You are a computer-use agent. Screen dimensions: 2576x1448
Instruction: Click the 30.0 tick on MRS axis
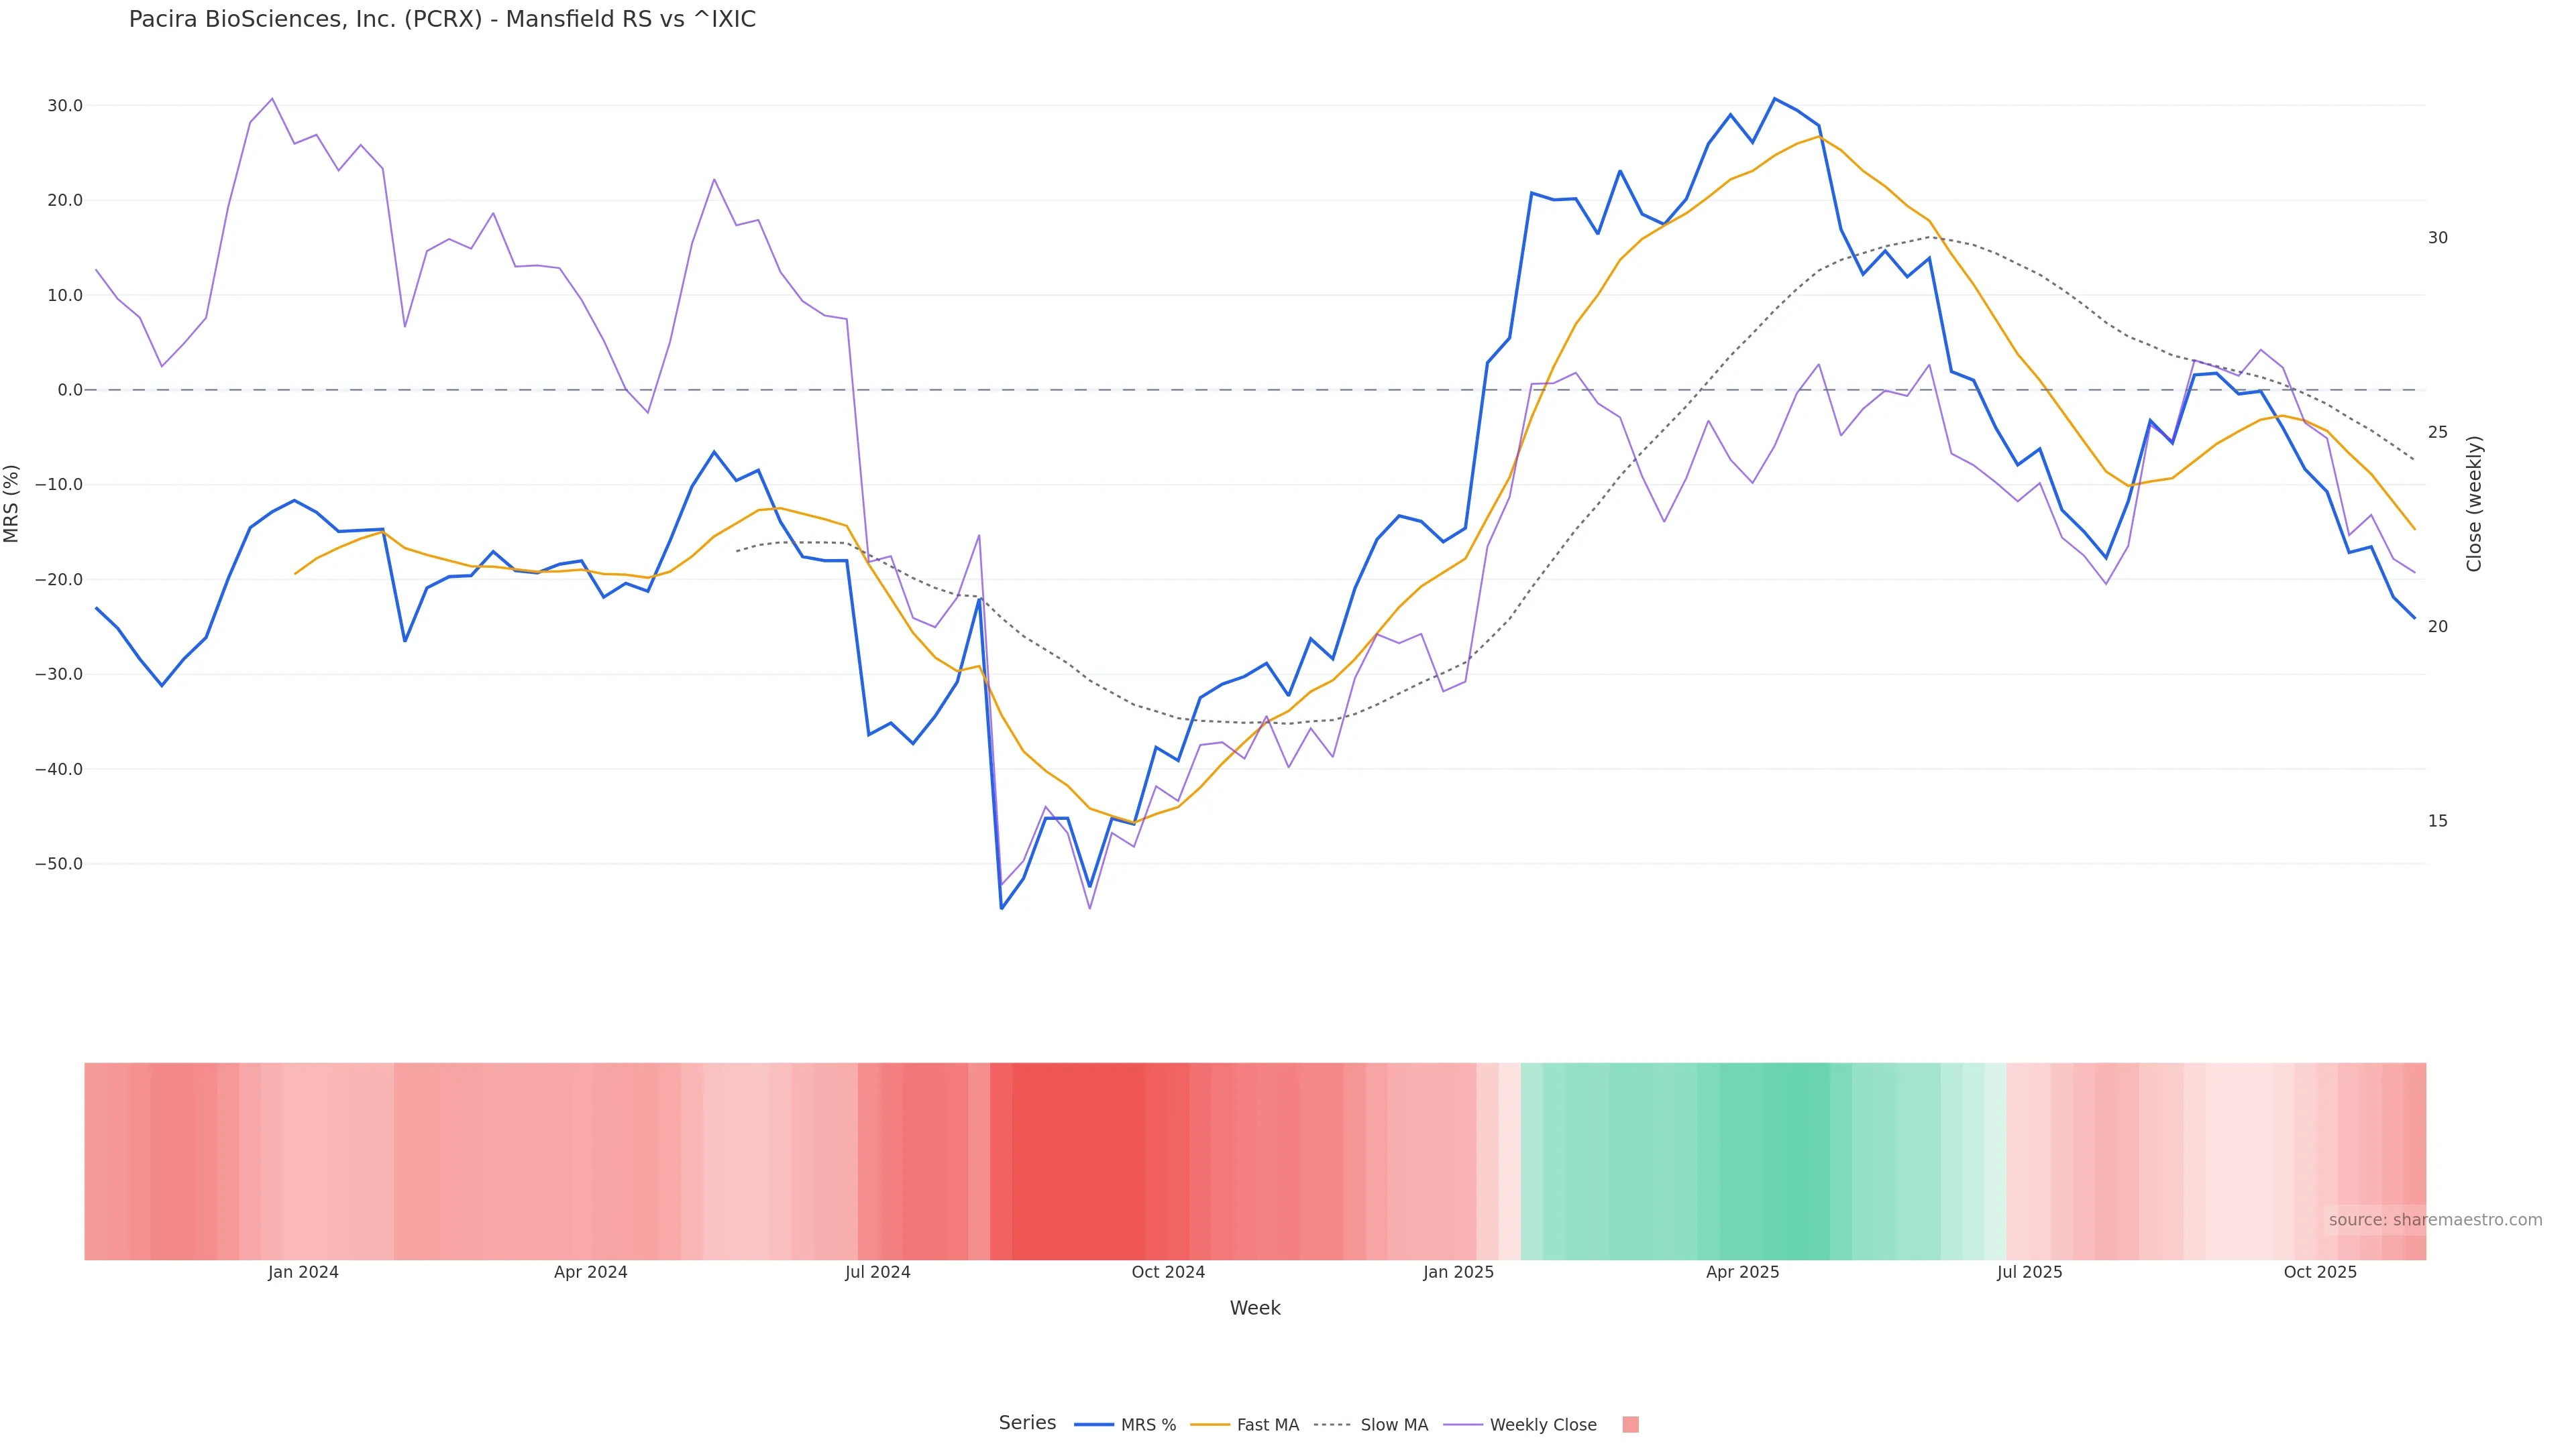pos(65,106)
